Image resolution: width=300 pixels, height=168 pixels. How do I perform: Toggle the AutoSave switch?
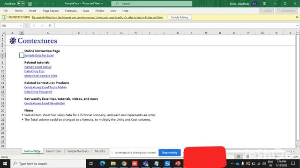(x=21, y=3)
